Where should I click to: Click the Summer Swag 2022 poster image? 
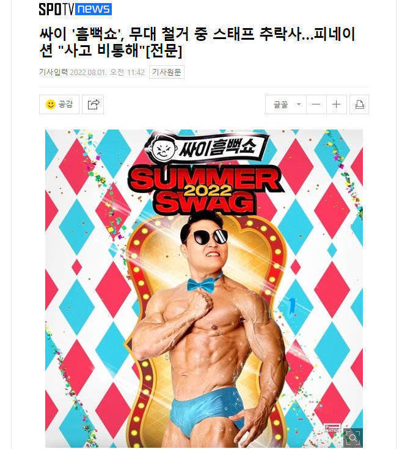click(204, 288)
